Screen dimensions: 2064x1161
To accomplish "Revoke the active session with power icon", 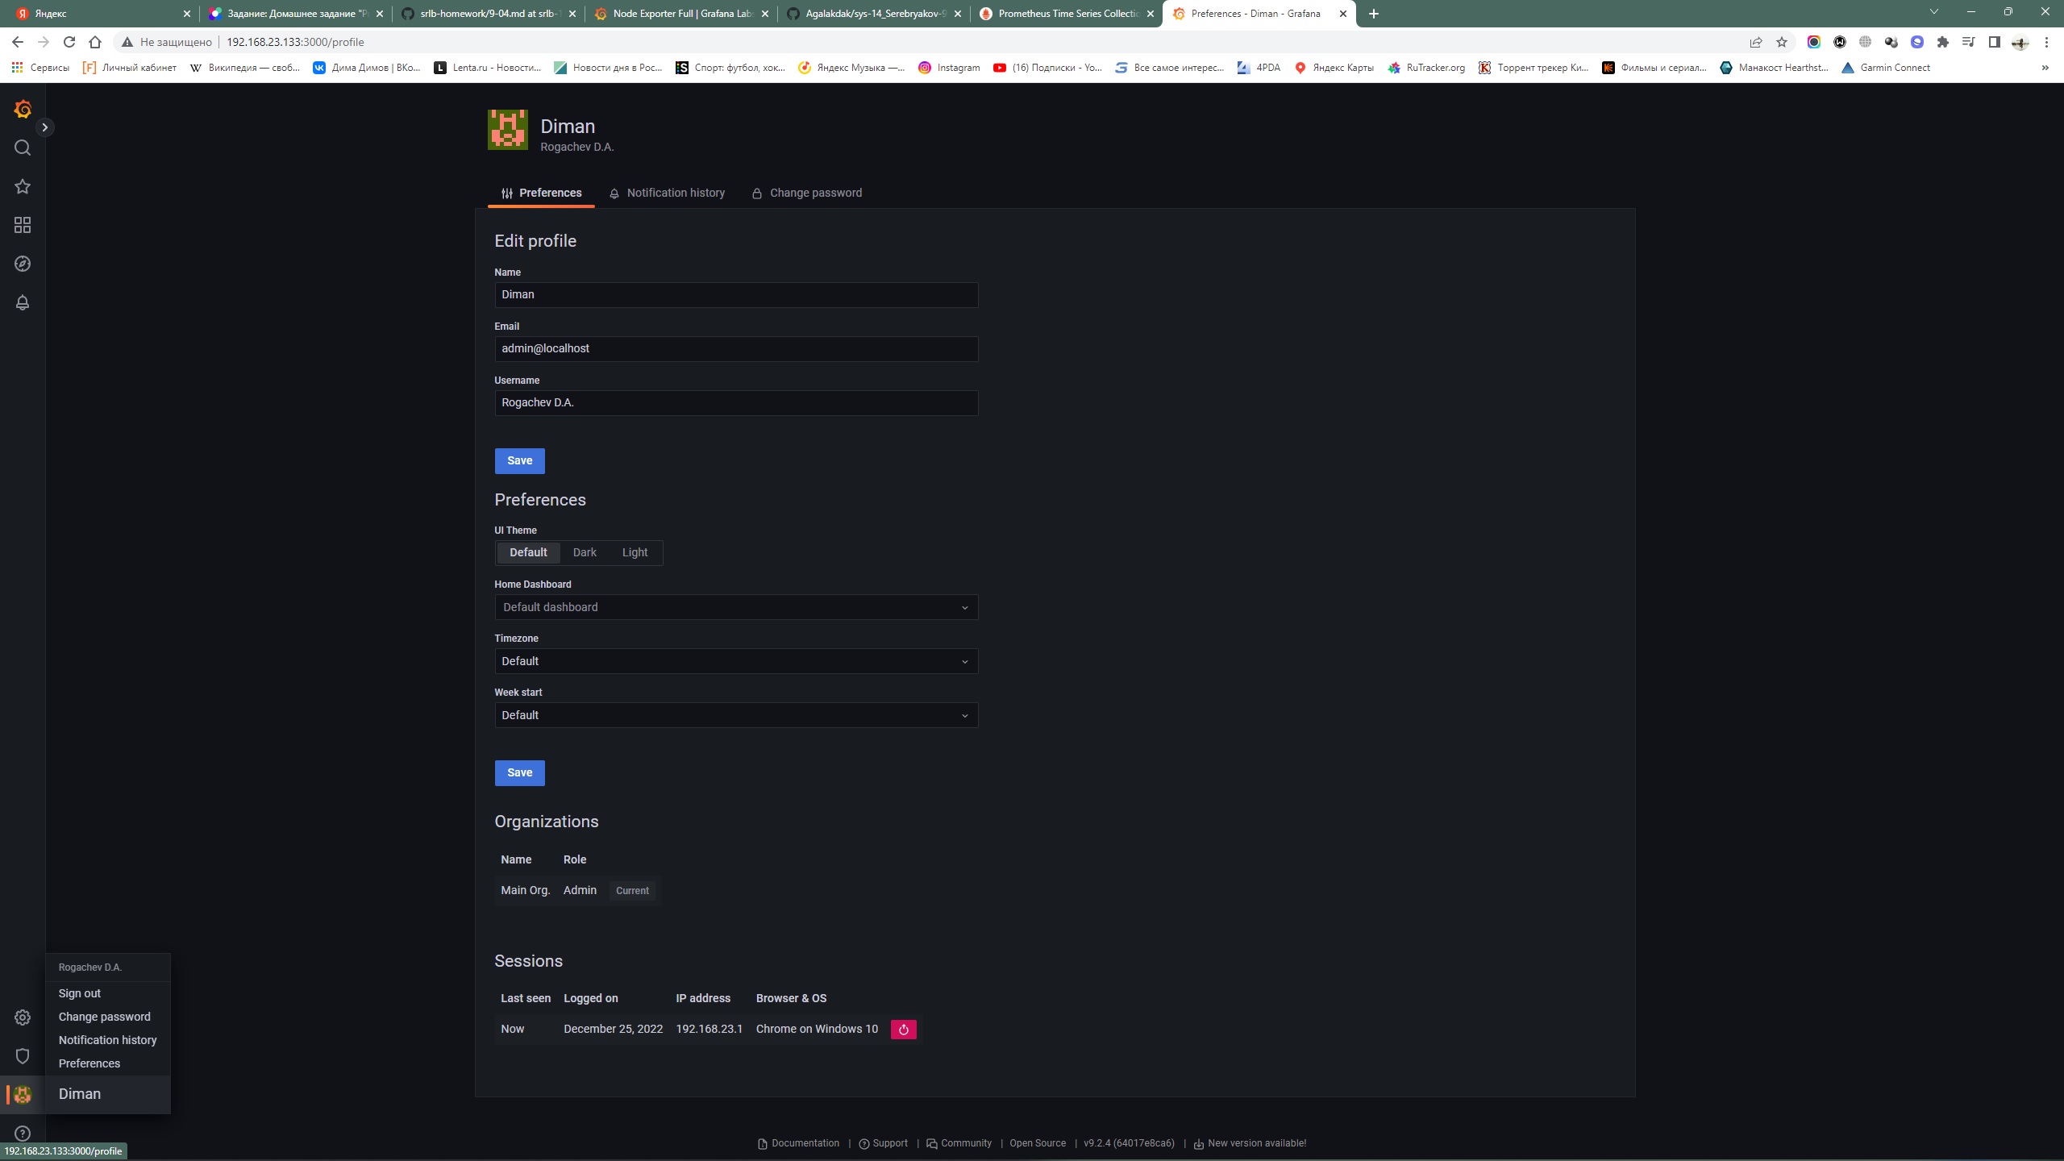I will point(903,1029).
